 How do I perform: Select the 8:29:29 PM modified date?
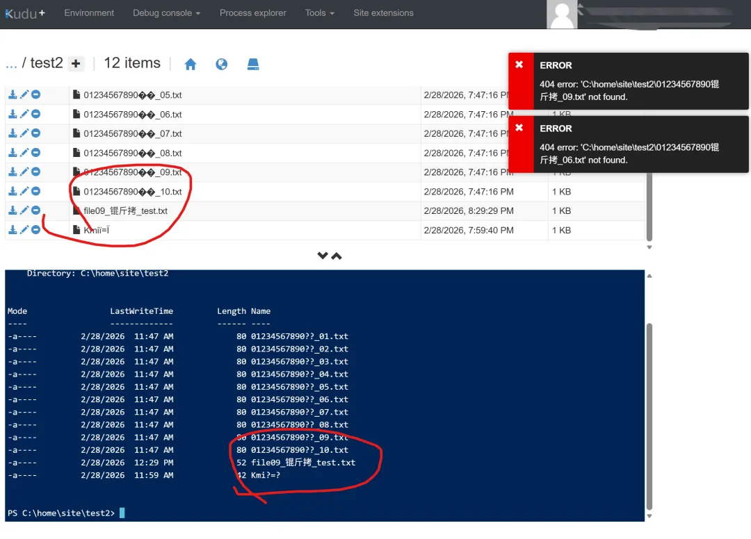[x=469, y=210]
